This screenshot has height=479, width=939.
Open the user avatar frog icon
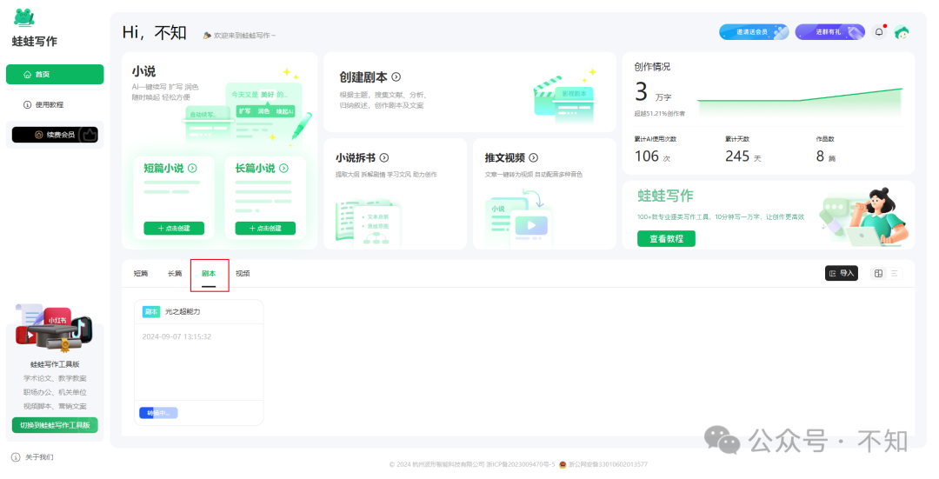click(902, 32)
